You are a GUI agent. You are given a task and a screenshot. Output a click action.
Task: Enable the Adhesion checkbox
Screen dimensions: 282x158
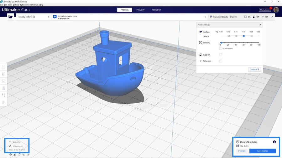coord(221,61)
